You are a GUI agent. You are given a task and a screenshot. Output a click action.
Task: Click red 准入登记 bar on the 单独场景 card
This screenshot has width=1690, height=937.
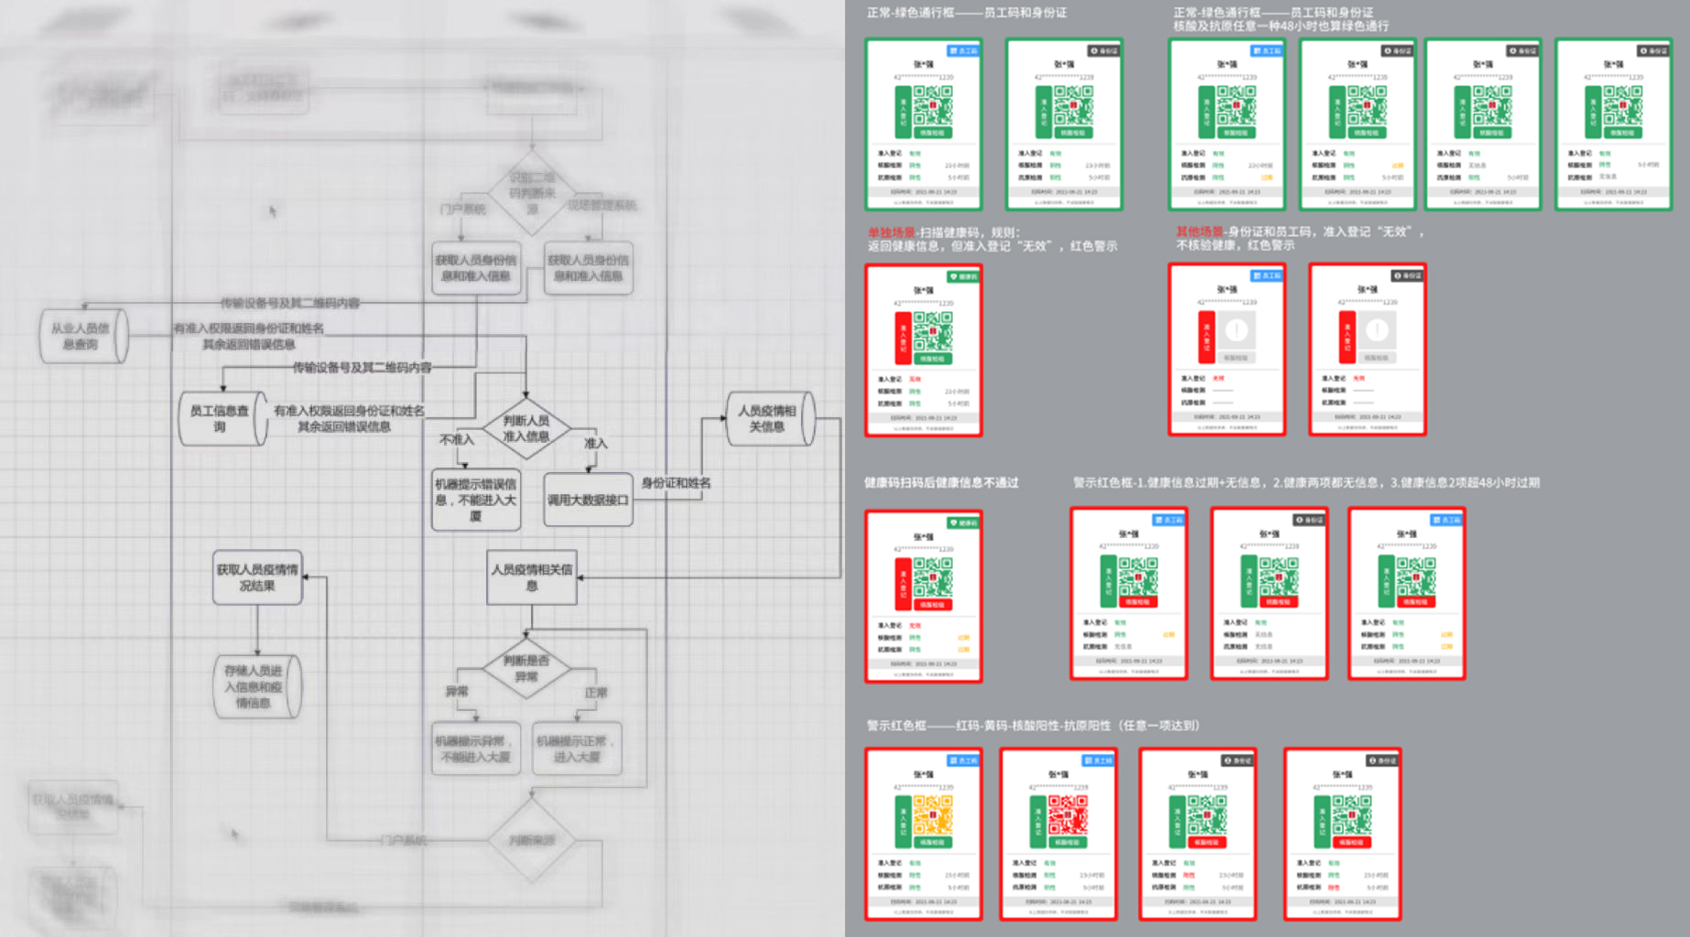click(x=903, y=338)
